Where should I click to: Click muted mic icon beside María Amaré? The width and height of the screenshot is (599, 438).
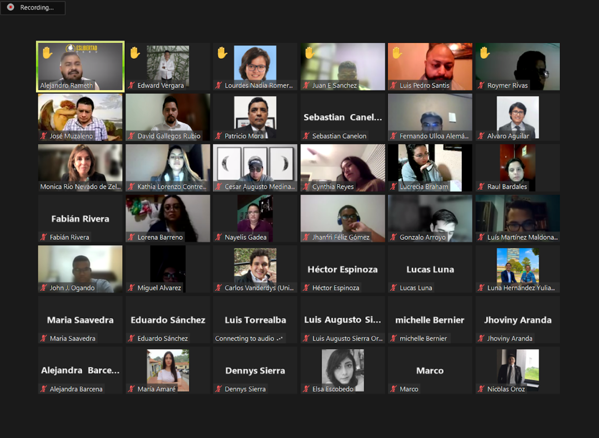(132, 389)
